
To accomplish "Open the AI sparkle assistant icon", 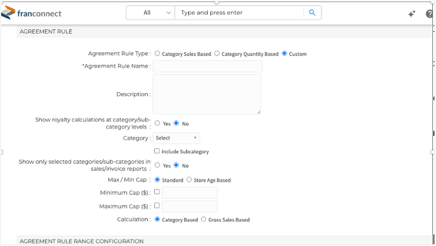I will click(x=412, y=14).
